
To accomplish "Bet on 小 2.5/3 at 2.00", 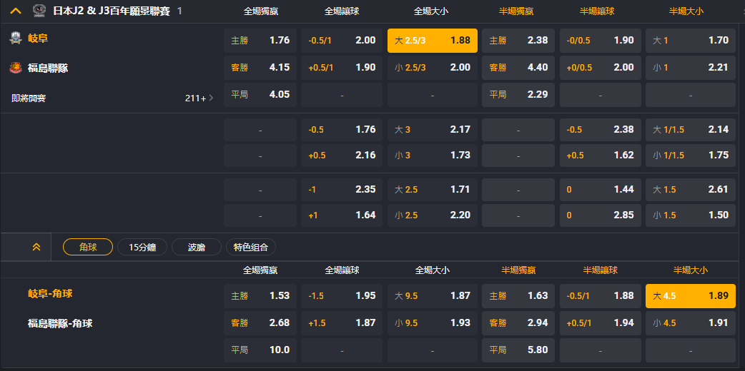I will [x=432, y=68].
